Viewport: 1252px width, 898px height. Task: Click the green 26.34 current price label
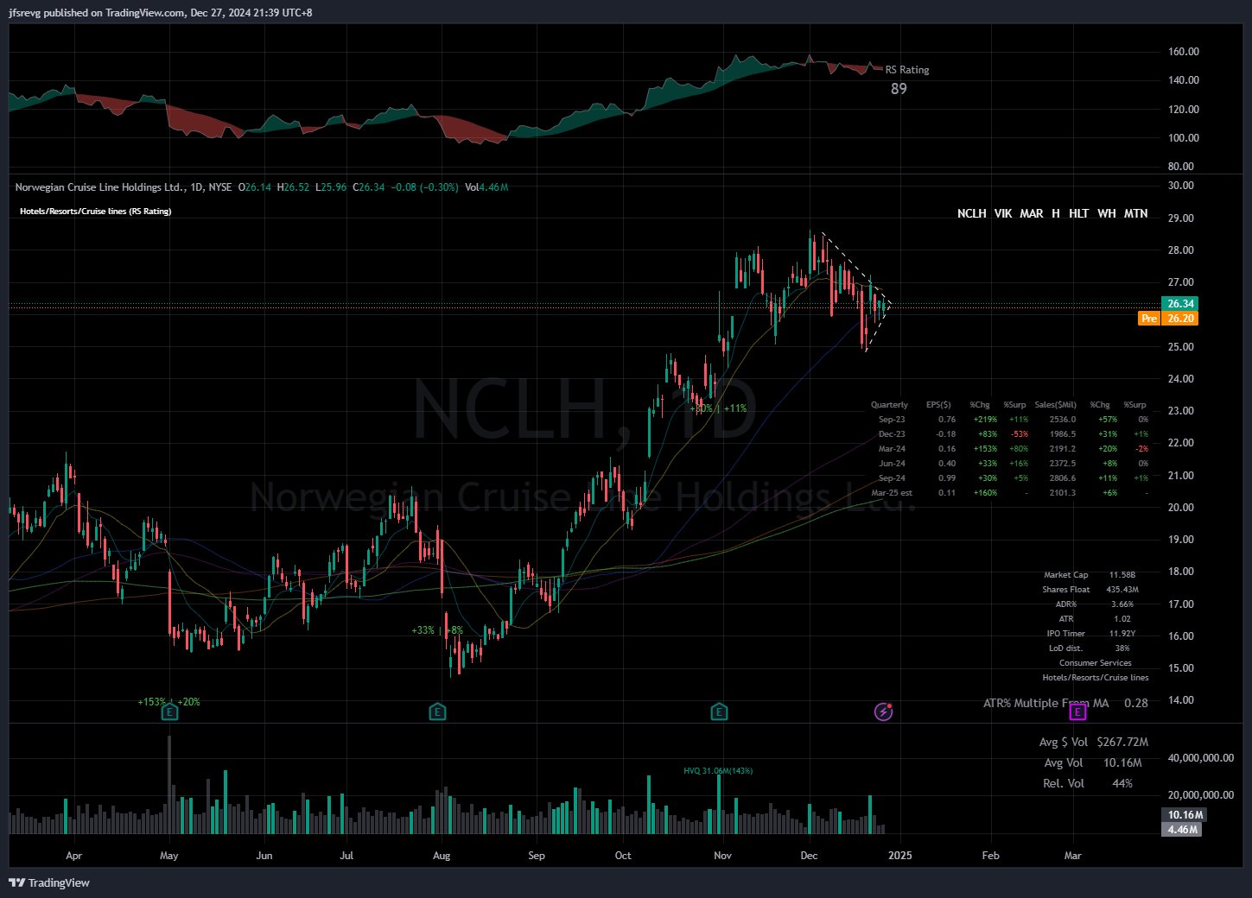[1180, 304]
